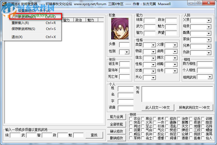Click the 死亡年 input field

click(x=124, y=77)
